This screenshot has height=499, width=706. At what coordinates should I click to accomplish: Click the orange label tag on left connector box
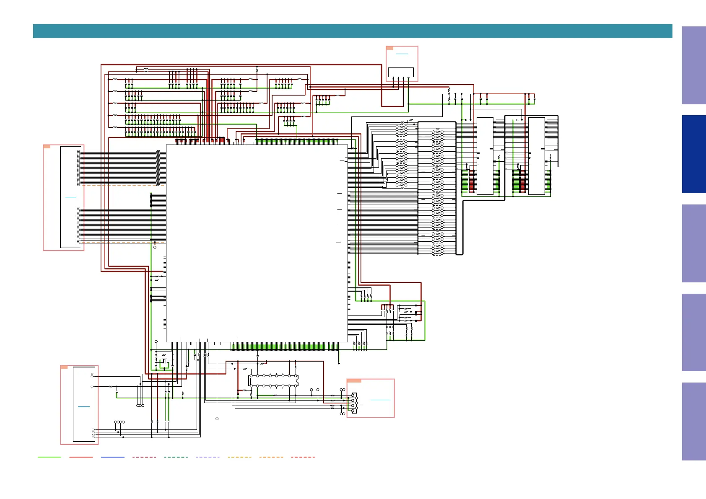[x=47, y=147]
